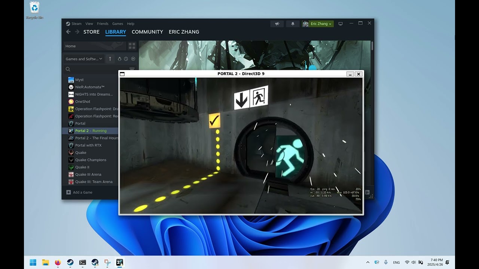Go forward with the Steam forward arrow

click(77, 32)
